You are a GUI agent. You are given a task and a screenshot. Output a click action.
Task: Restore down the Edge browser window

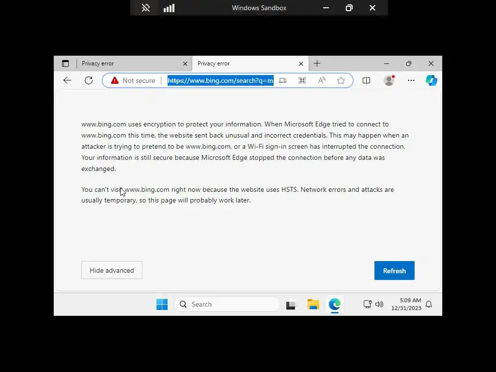point(409,63)
